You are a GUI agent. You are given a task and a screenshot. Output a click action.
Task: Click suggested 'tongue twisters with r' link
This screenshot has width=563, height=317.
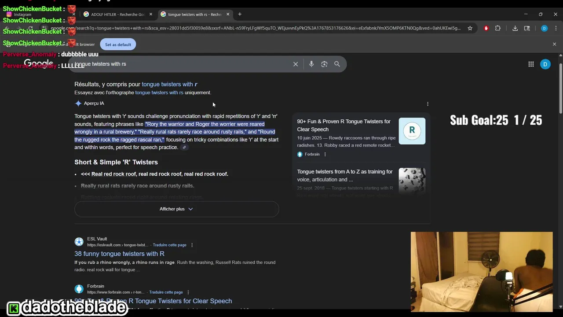point(169,84)
